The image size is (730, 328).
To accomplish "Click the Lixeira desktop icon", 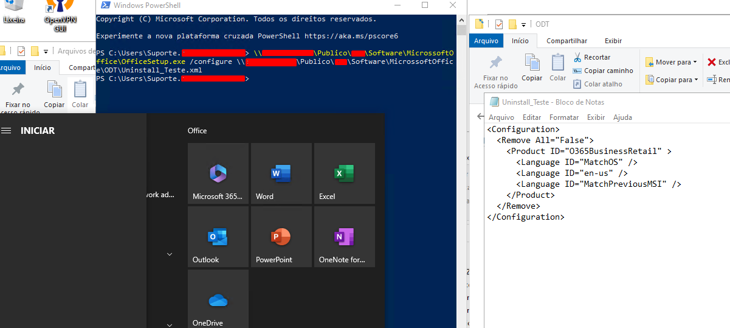I will tap(14, 12).
